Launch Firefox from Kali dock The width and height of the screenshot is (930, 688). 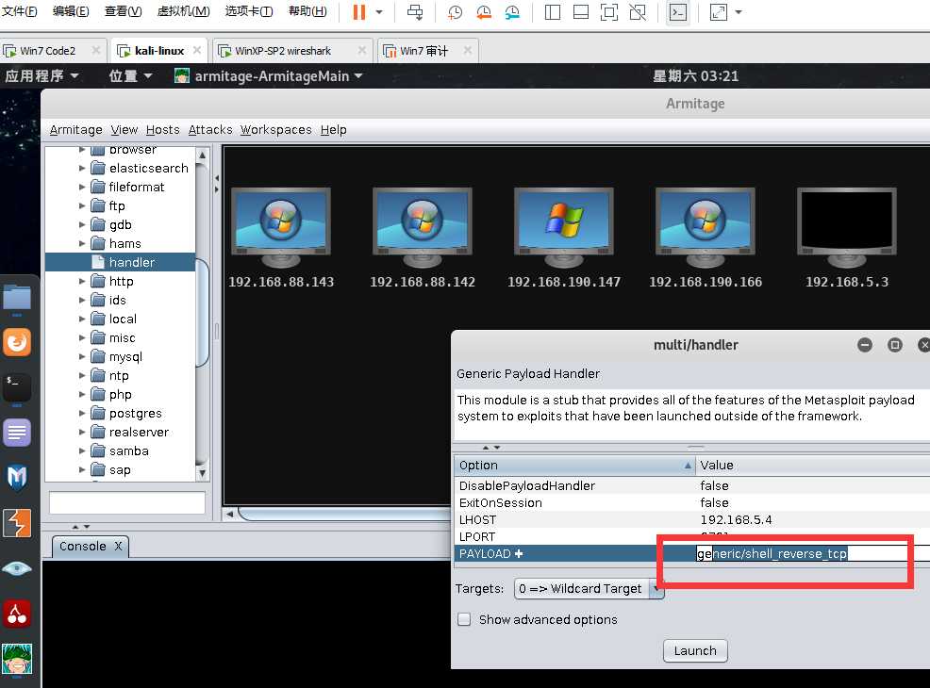17,342
